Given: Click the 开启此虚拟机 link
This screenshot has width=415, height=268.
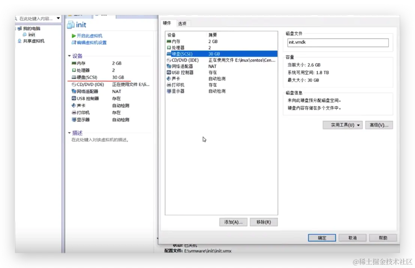Looking at the screenshot, I should pyautogui.click(x=90, y=36).
